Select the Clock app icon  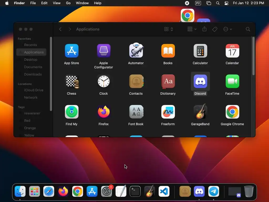click(x=104, y=81)
